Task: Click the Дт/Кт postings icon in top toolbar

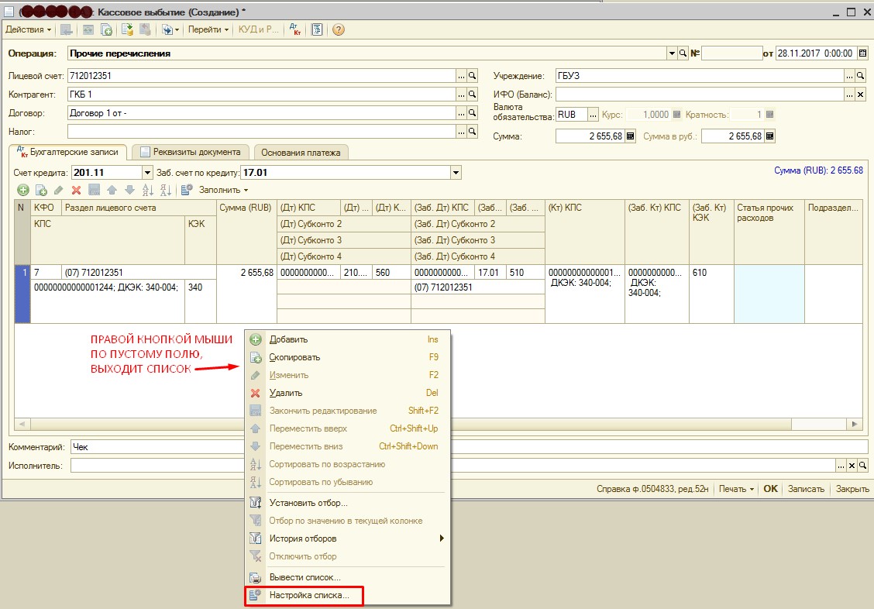Action: tap(295, 29)
